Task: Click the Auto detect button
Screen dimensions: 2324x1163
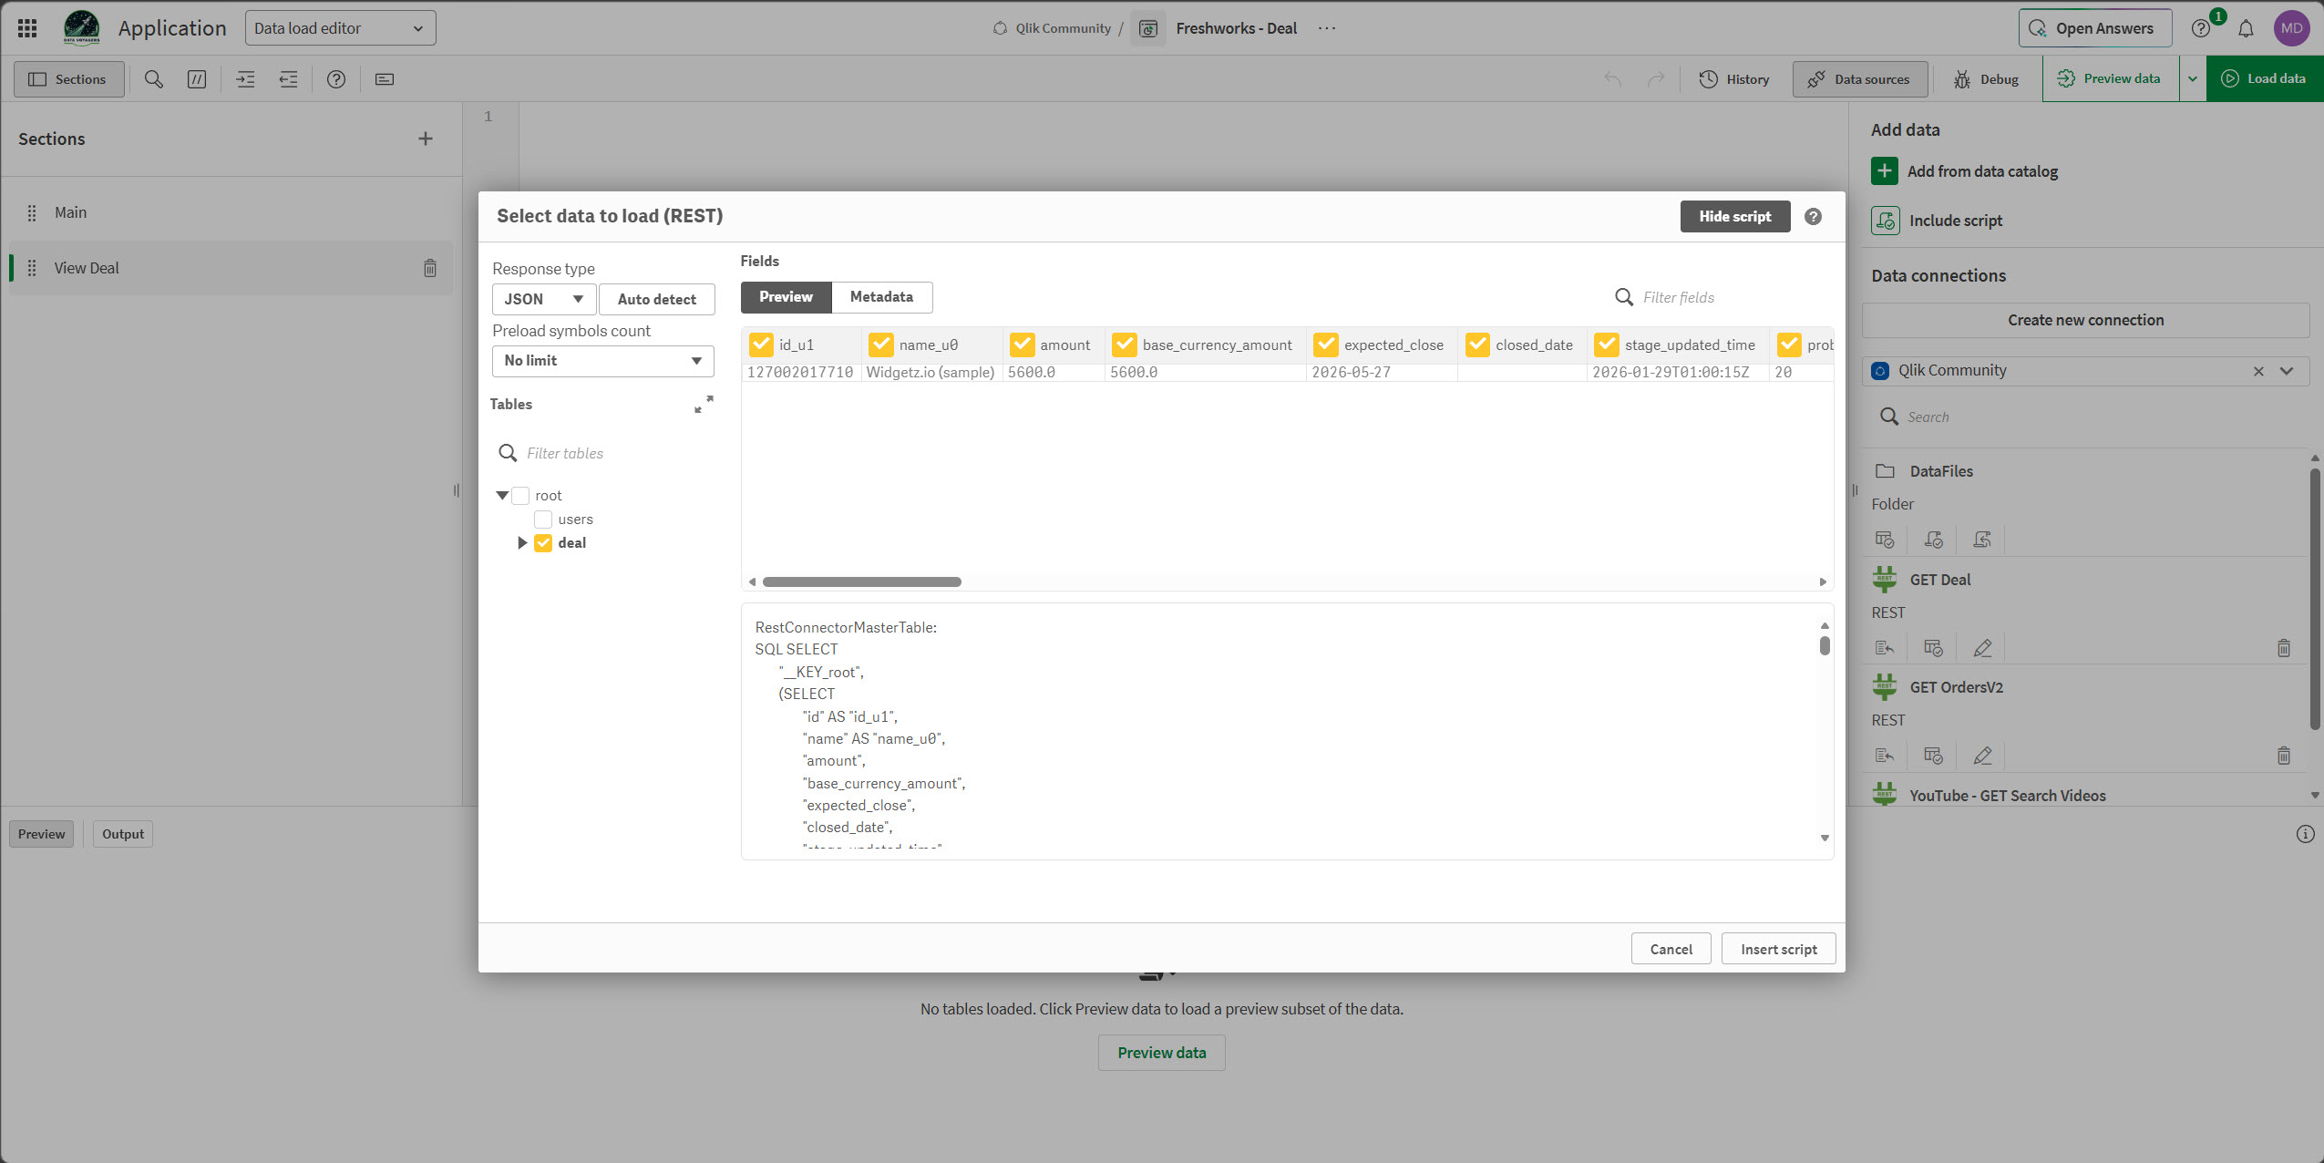Action: (x=656, y=299)
